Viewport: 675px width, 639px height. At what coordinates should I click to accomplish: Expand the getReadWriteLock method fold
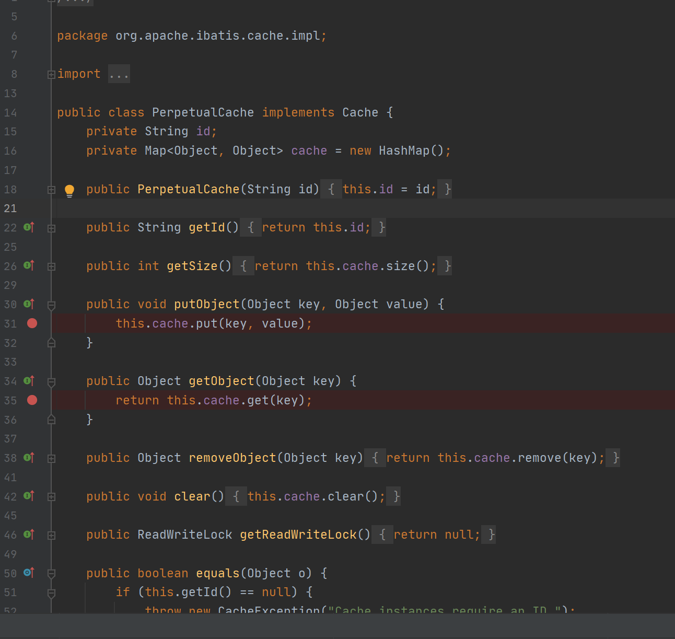click(51, 536)
